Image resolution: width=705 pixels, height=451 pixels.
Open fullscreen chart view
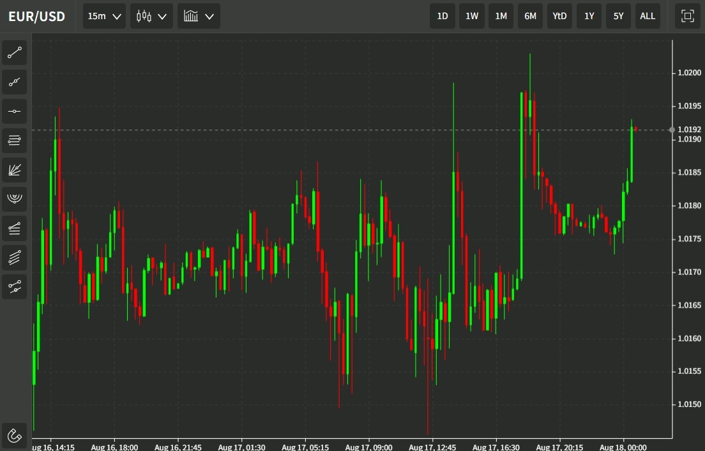click(688, 16)
